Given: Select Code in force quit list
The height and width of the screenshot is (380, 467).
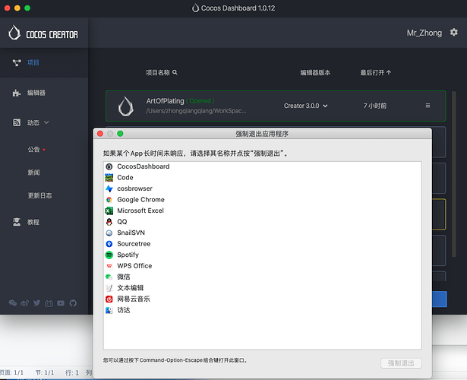Looking at the screenshot, I should click(x=263, y=178).
